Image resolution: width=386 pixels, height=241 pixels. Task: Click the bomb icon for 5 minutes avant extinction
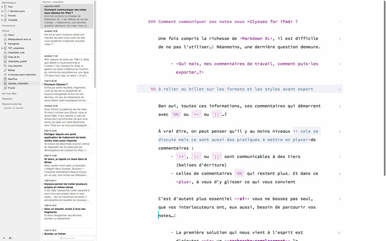(x=5, y=74)
